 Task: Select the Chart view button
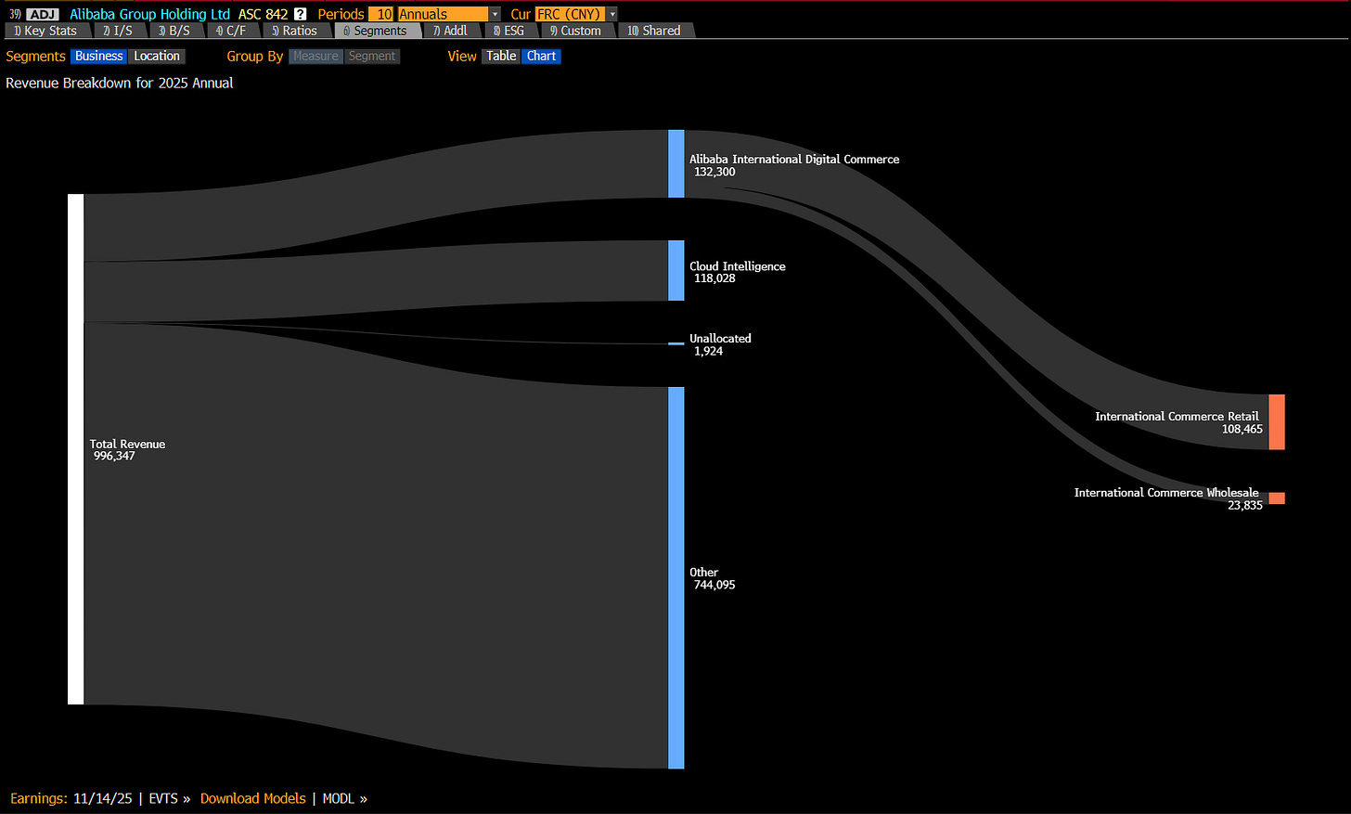click(x=541, y=56)
